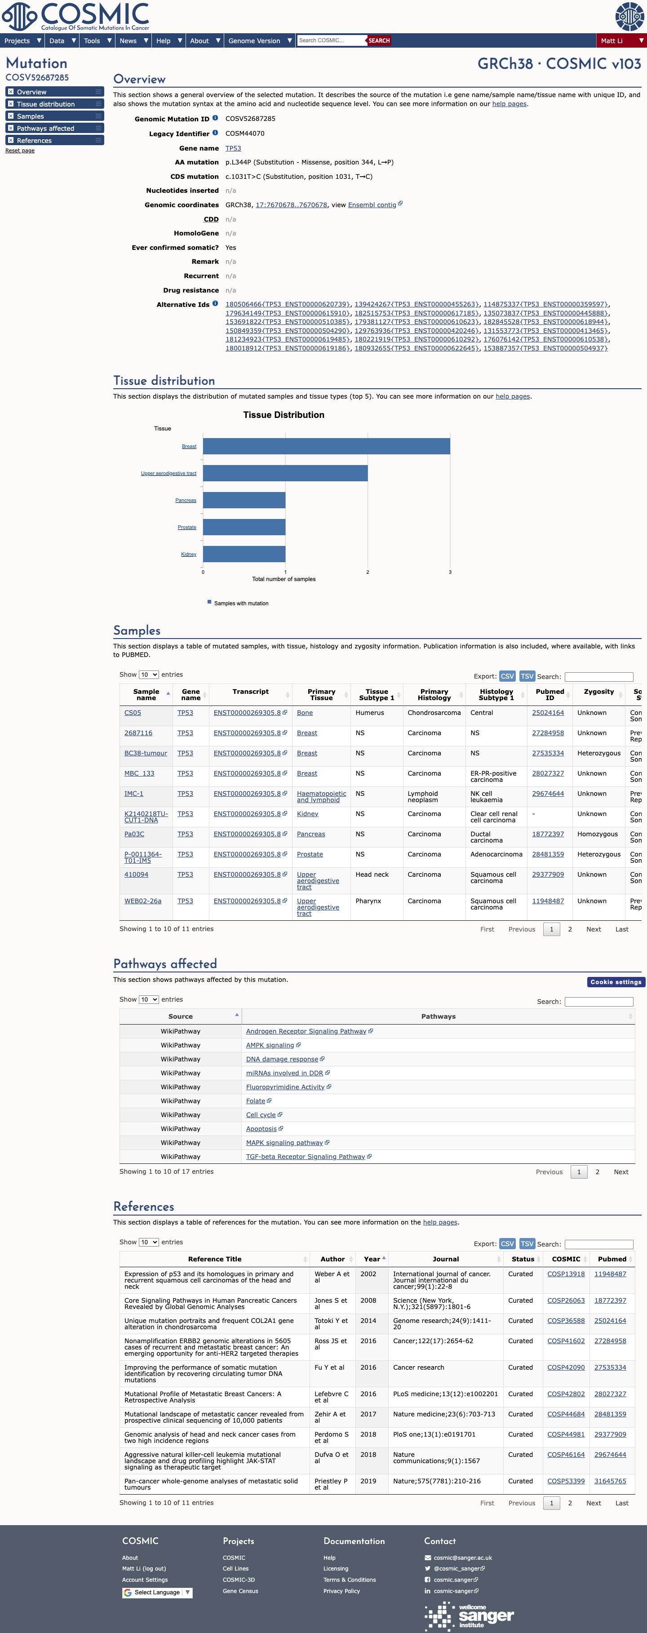This screenshot has width=647, height=1633.
Task: Click the drag handle on the References sidebar item
Action: [x=98, y=140]
